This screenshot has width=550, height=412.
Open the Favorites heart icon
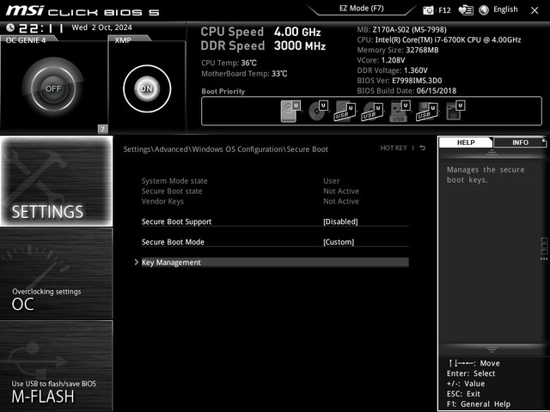[466, 10]
